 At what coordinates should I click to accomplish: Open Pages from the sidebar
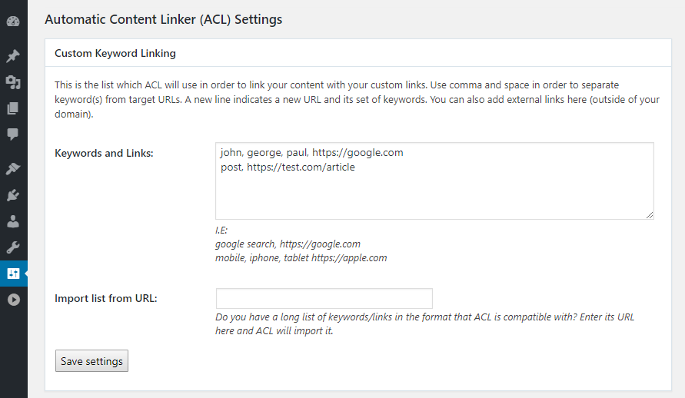point(13,108)
